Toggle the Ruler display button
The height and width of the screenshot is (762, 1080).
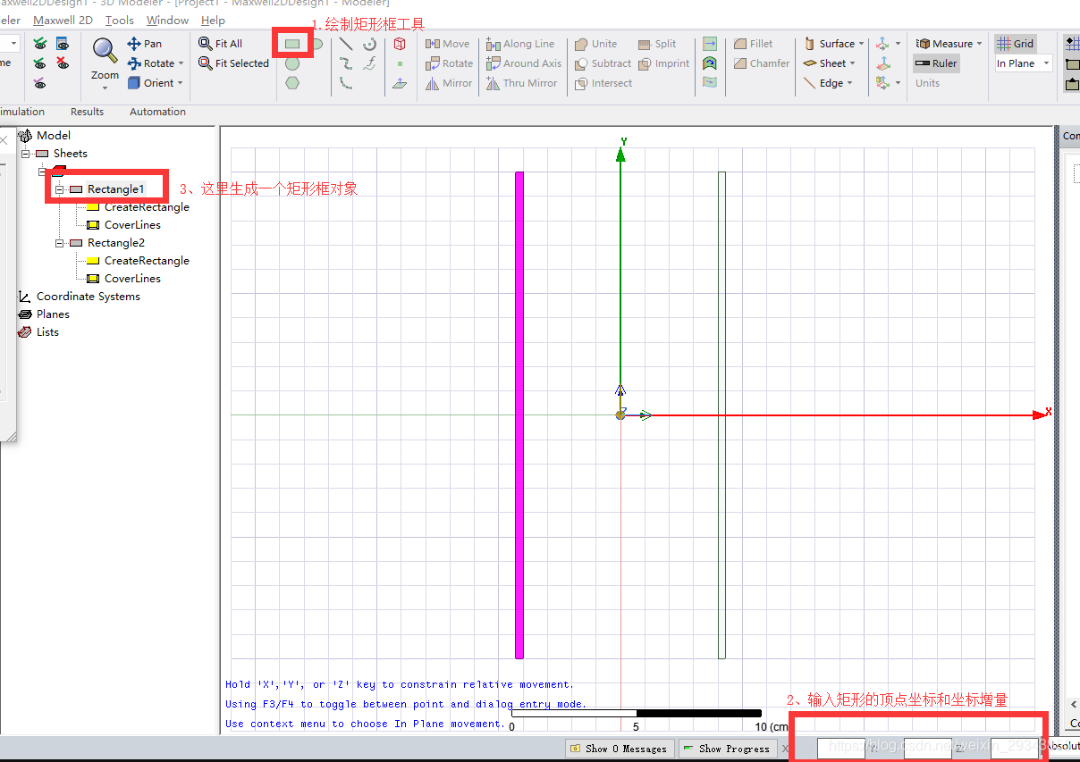935,63
